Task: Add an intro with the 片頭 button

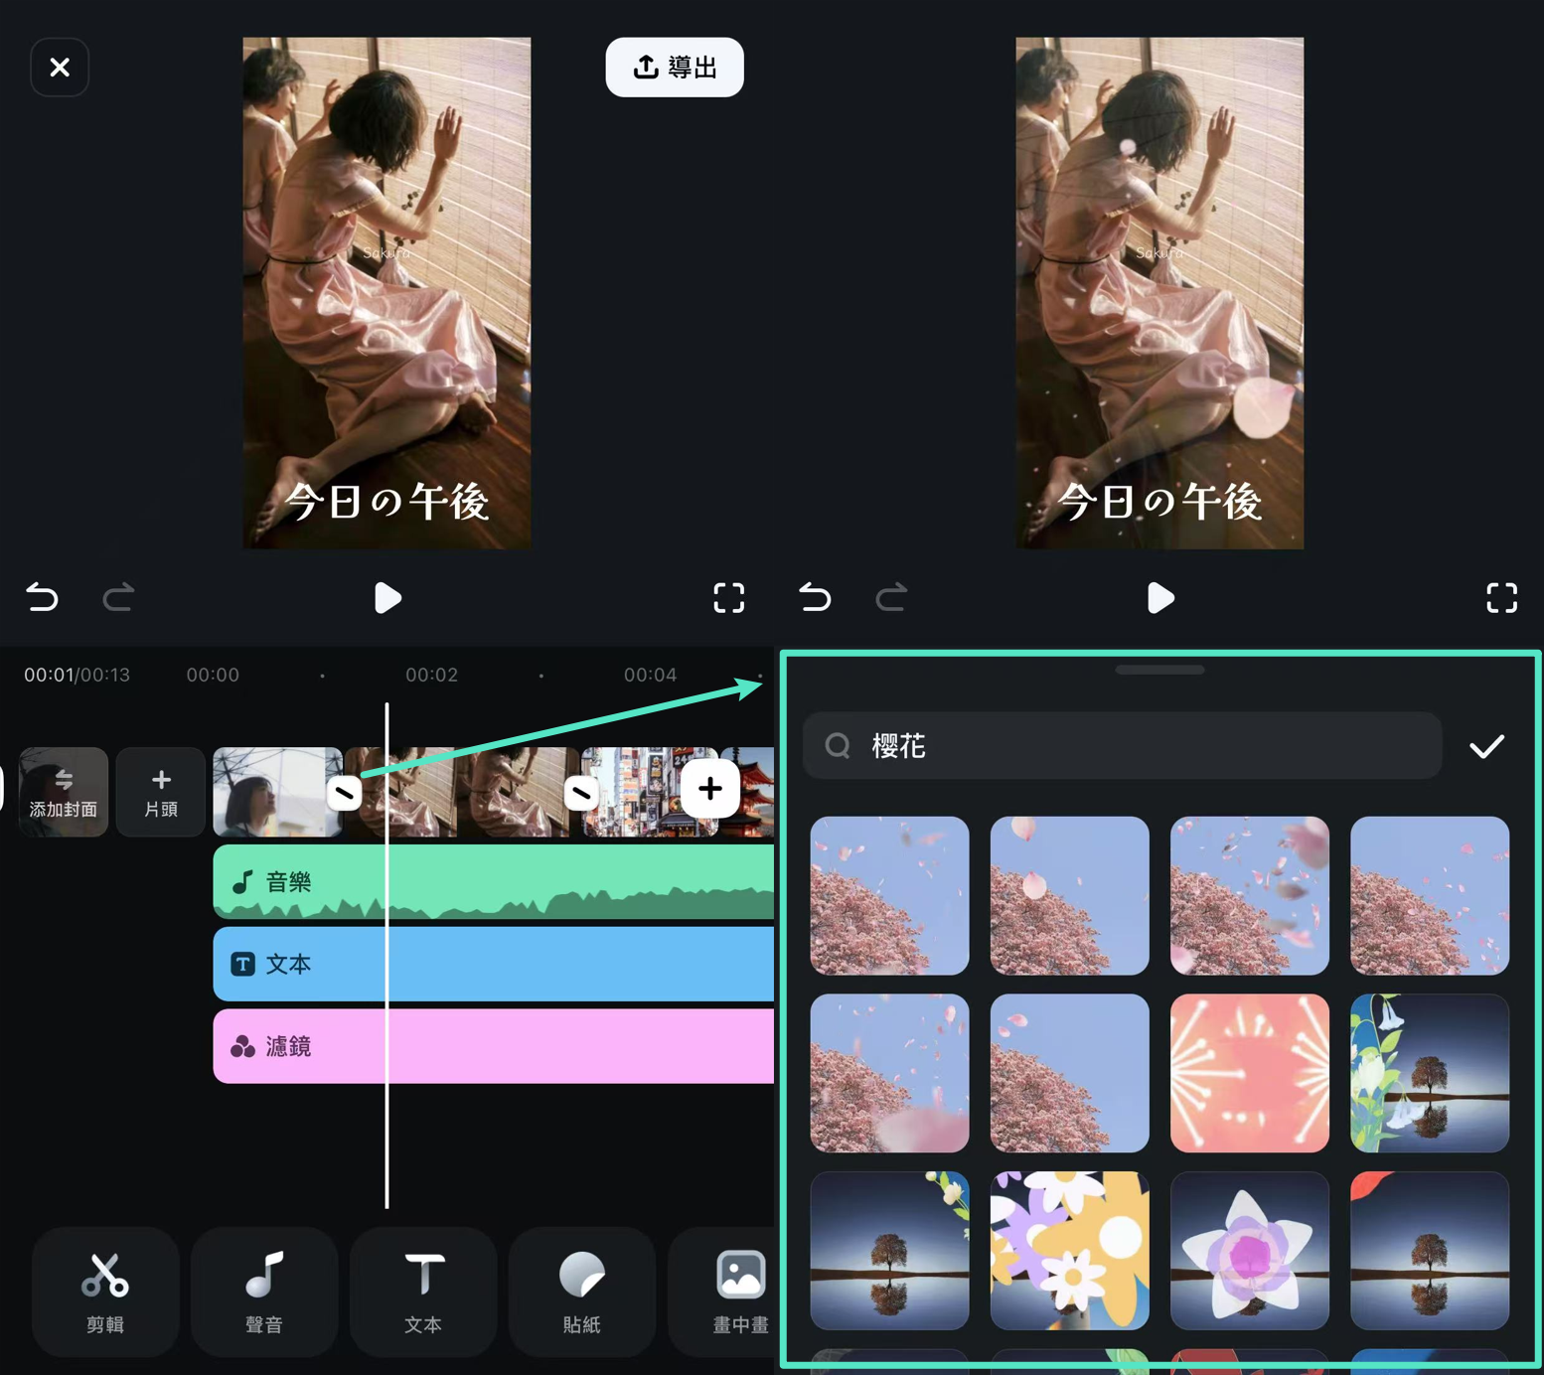Action: [161, 792]
